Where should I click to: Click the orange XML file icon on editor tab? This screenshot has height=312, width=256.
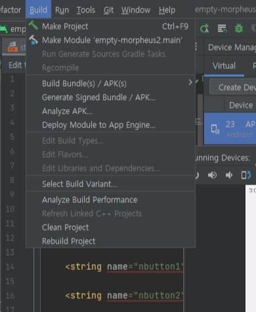[x=12, y=47]
